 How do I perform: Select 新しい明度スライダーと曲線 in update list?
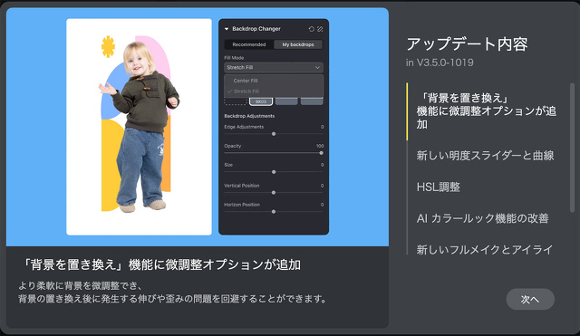(485, 155)
